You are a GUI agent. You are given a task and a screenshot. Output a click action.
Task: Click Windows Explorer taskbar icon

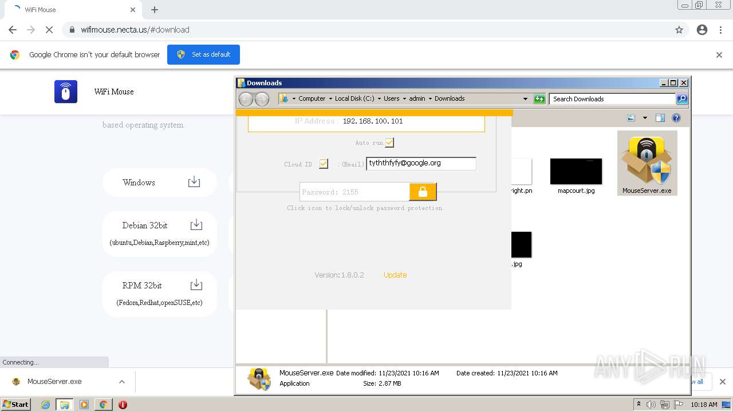click(65, 405)
